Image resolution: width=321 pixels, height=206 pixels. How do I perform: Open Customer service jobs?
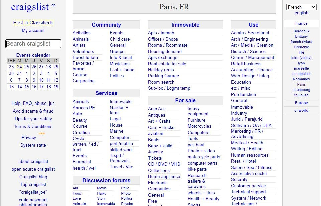[x=248, y=186]
